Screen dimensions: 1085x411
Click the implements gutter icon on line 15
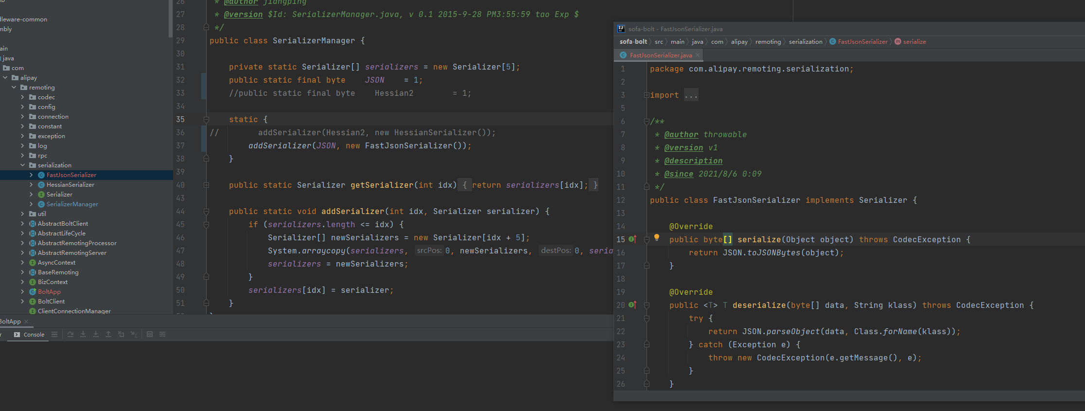point(632,239)
